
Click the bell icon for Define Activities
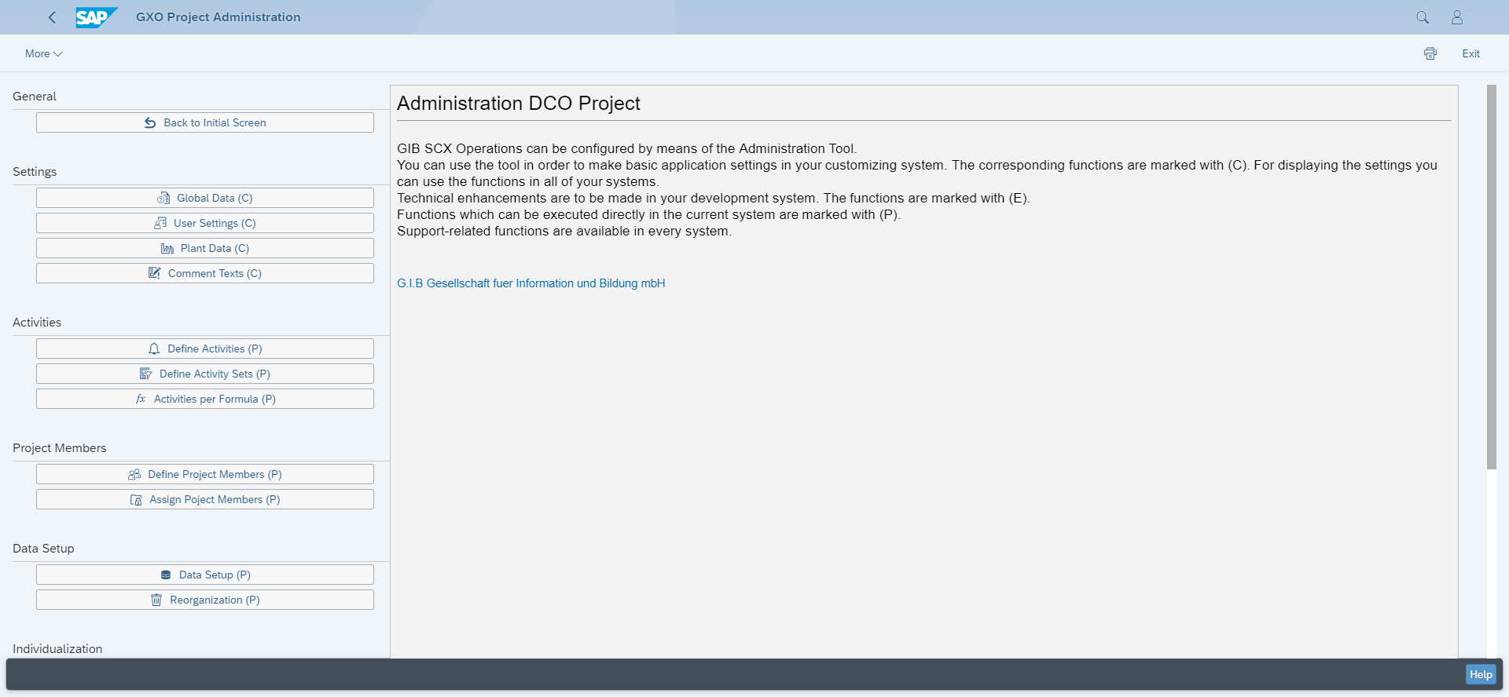pos(154,349)
